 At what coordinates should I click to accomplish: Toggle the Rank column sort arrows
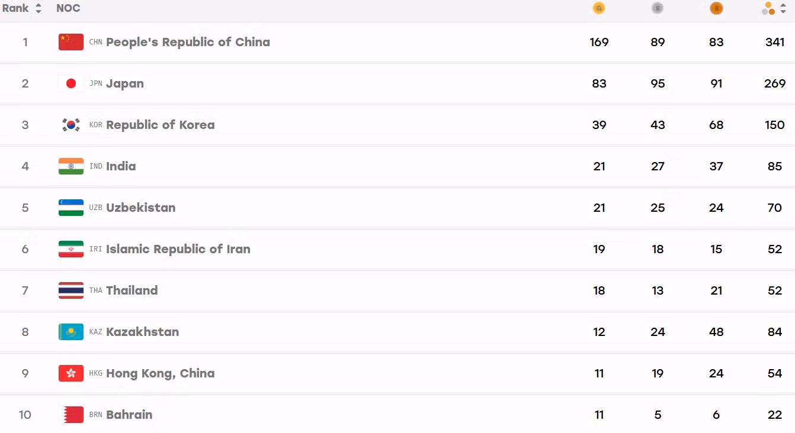[x=39, y=8]
